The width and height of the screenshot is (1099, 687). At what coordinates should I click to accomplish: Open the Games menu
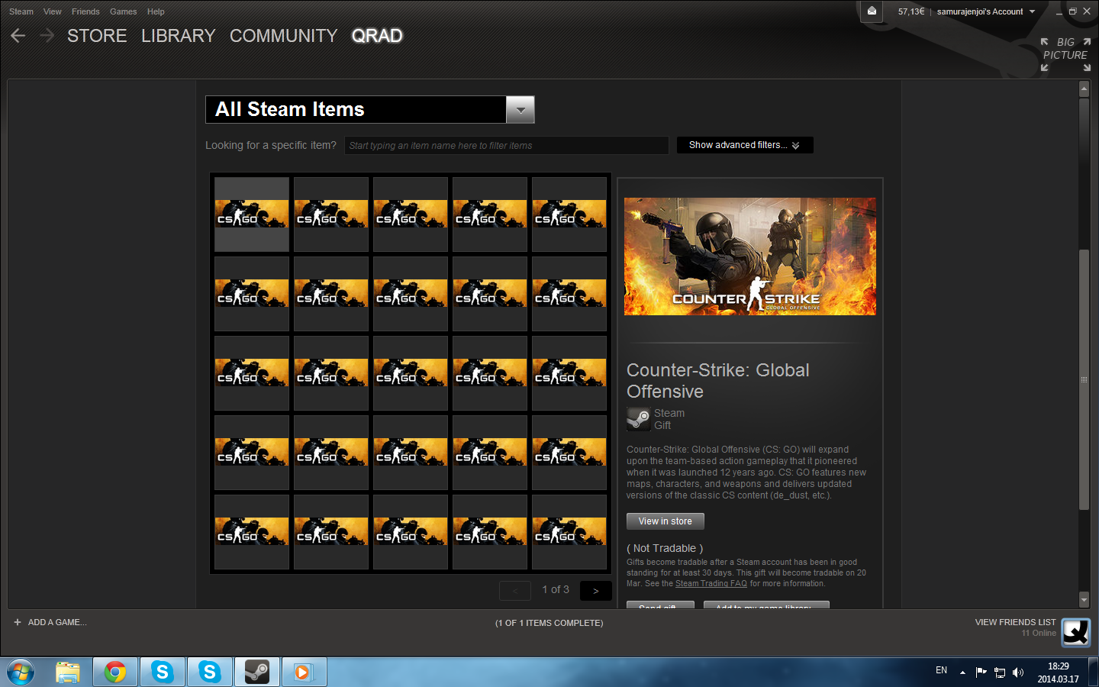tap(123, 11)
